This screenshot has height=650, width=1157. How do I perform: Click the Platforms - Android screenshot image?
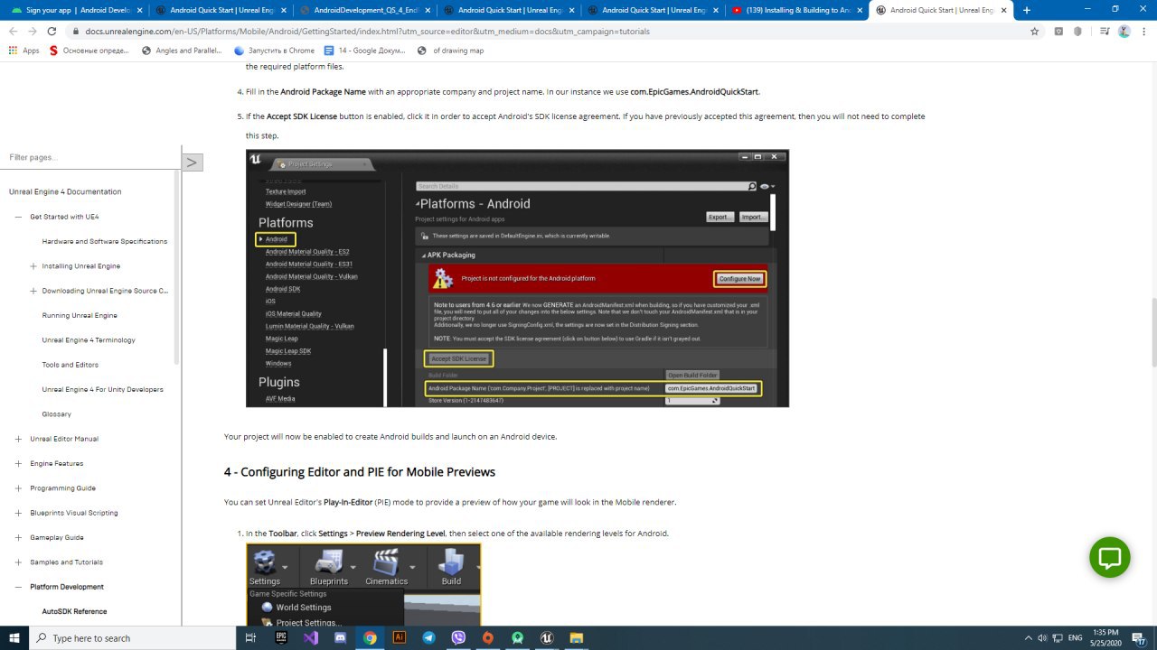pyautogui.click(x=517, y=278)
